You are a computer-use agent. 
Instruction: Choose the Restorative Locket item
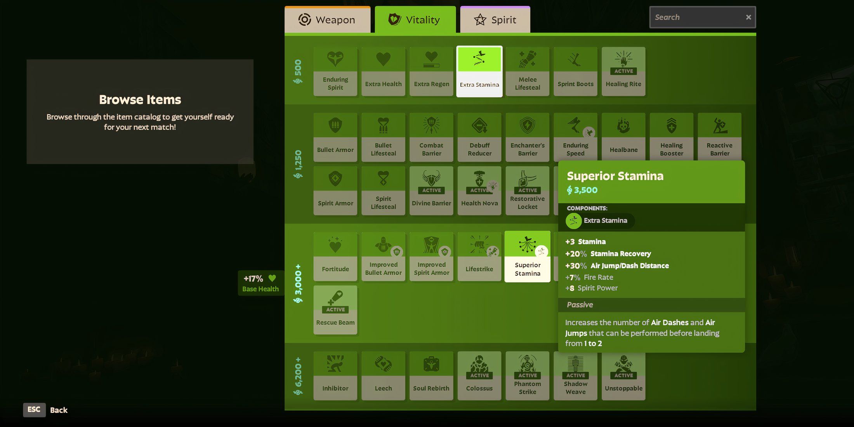tap(527, 191)
